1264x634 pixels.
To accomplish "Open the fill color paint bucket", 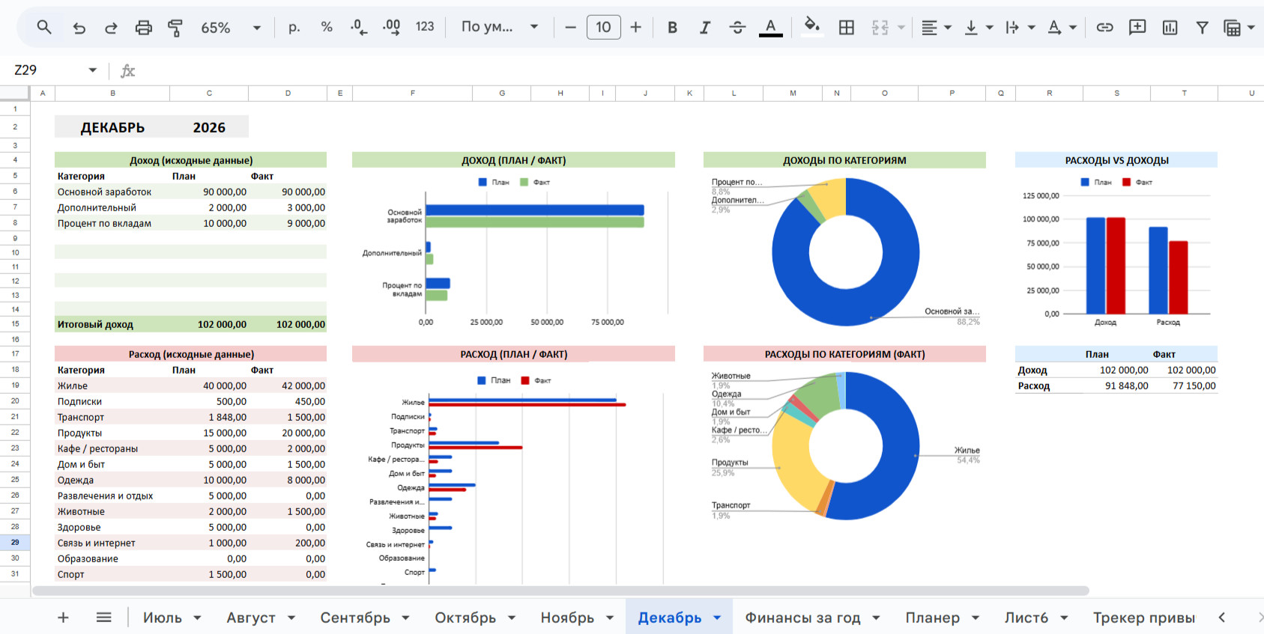I will 811,27.
